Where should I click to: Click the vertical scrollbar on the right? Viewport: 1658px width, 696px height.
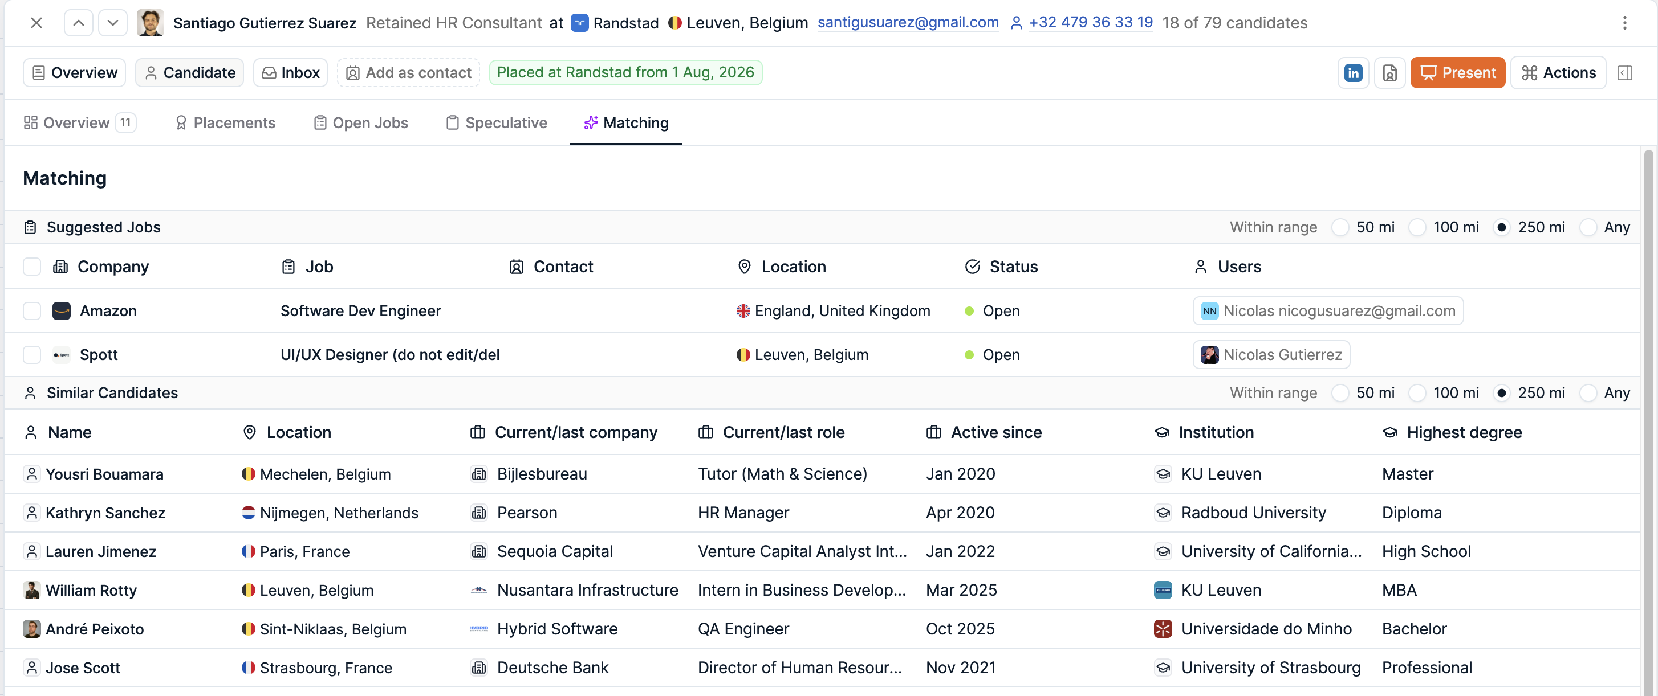coord(1648,421)
